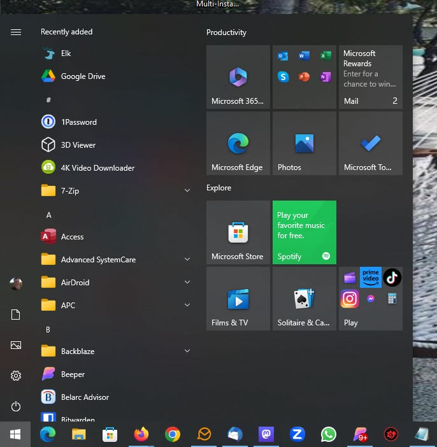The width and height of the screenshot is (437, 447).
Task: Open Instagram in the Play tile
Action: click(350, 299)
